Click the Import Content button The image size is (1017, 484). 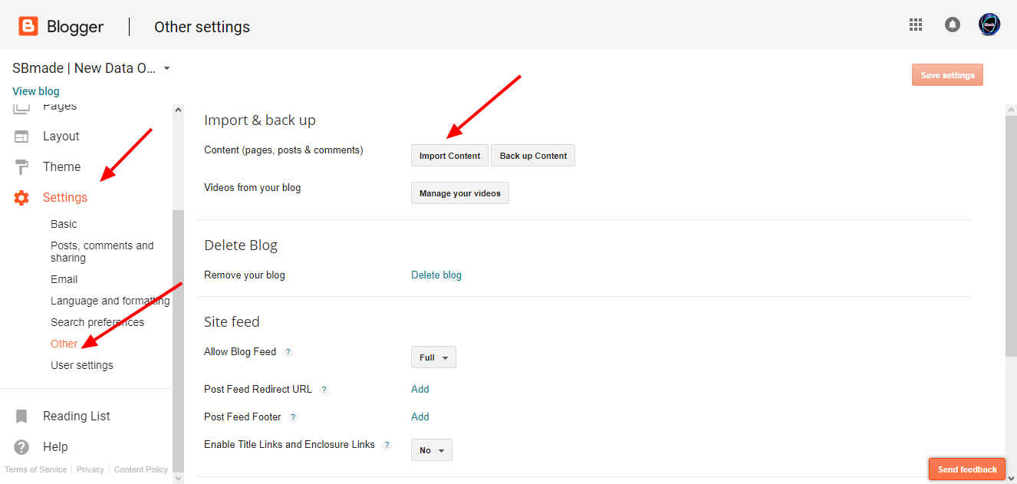[449, 156]
